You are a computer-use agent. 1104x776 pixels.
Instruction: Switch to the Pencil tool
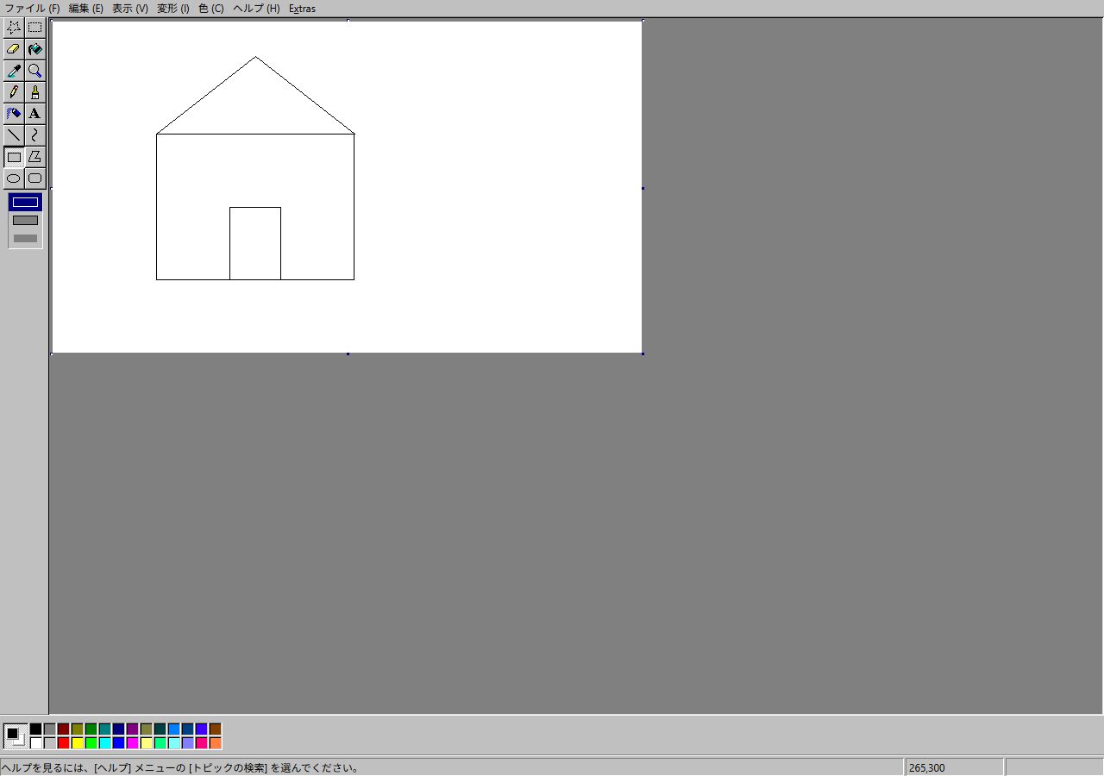pyautogui.click(x=14, y=92)
